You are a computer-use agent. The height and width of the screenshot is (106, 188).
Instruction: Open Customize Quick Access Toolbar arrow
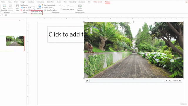pos(9,16)
